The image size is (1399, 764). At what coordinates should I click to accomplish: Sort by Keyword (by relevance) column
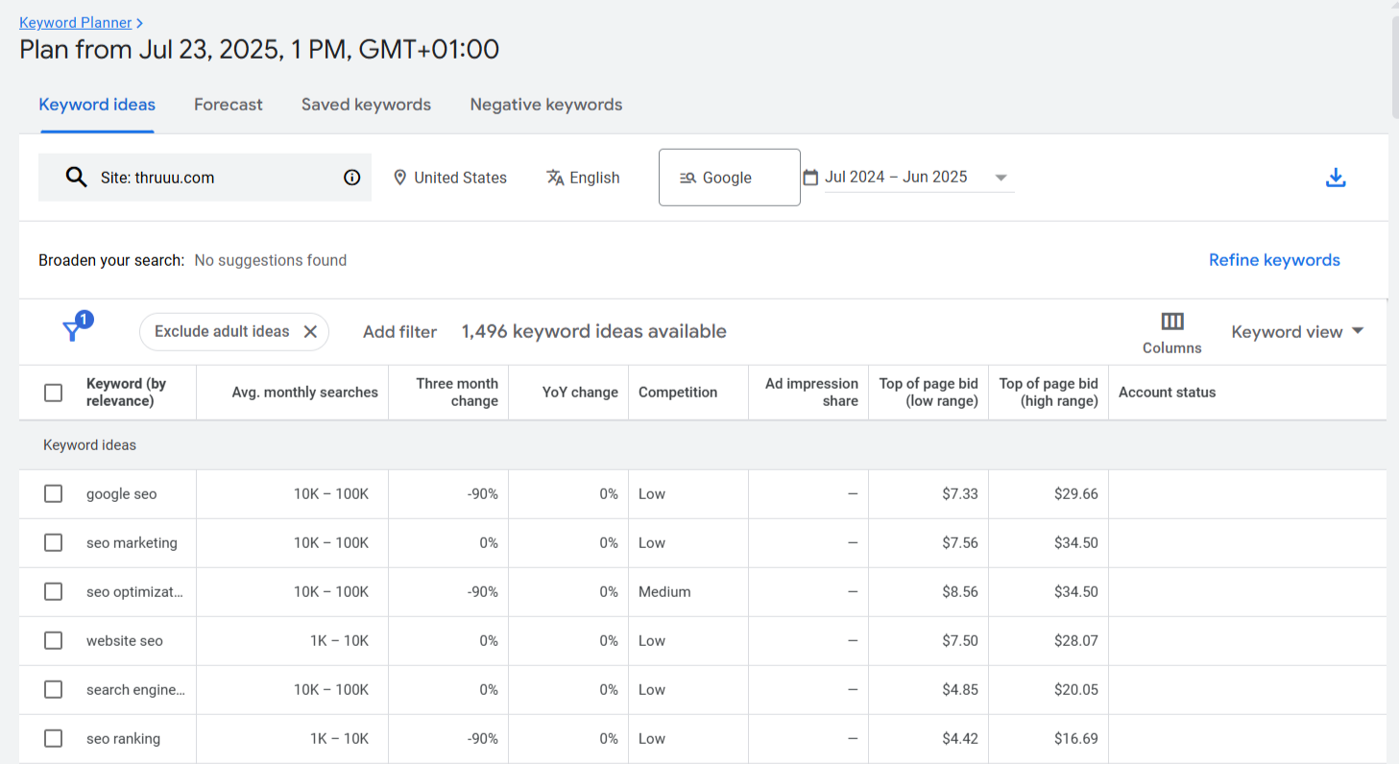tap(126, 393)
